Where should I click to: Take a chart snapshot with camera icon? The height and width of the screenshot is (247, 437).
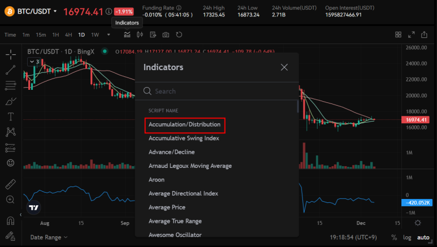(x=166, y=34)
